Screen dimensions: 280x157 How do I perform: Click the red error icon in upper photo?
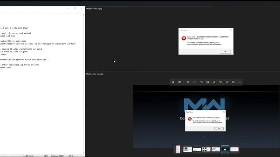tap(184, 38)
